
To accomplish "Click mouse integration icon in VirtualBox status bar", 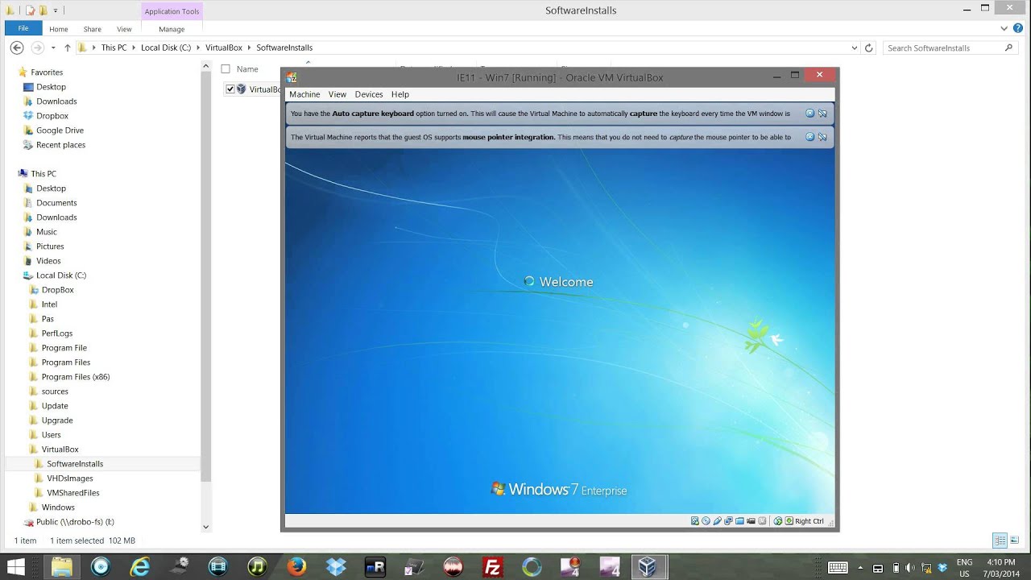I will coord(778,521).
